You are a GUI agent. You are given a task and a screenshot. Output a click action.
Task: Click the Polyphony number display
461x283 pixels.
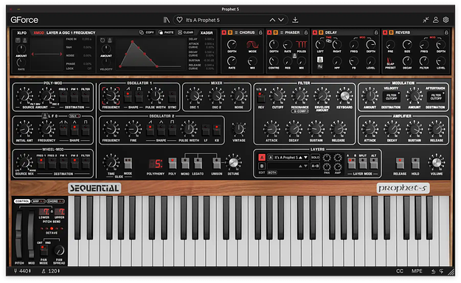pos(156,164)
